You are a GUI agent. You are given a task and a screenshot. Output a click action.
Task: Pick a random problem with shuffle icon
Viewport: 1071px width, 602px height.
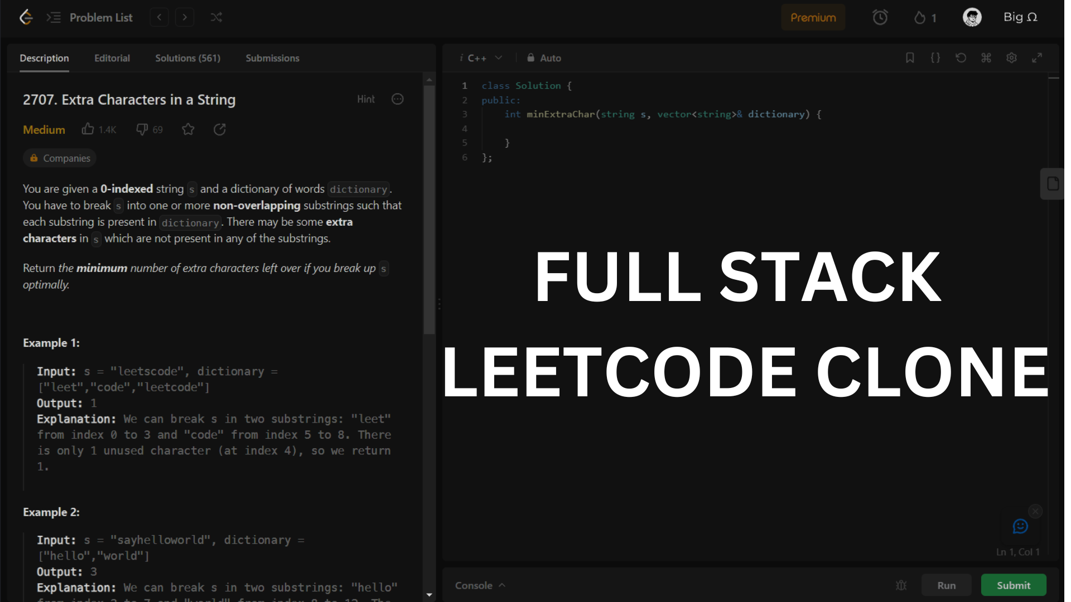pyautogui.click(x=216, y=17)
